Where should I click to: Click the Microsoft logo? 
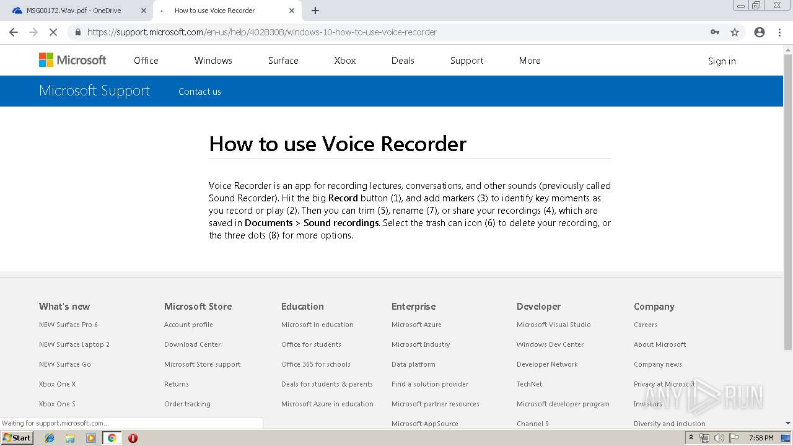(72, 60)
